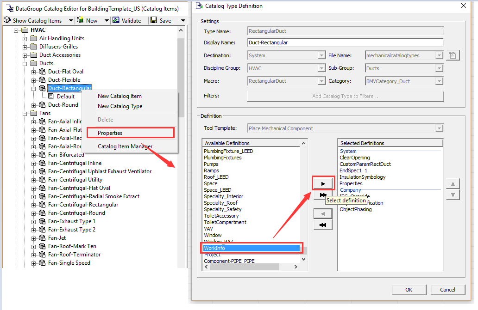Click the Air Handling Units folder icon

(33, 38)
